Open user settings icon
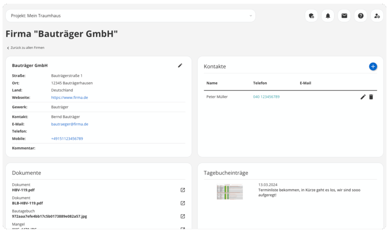 coord(377,16)
